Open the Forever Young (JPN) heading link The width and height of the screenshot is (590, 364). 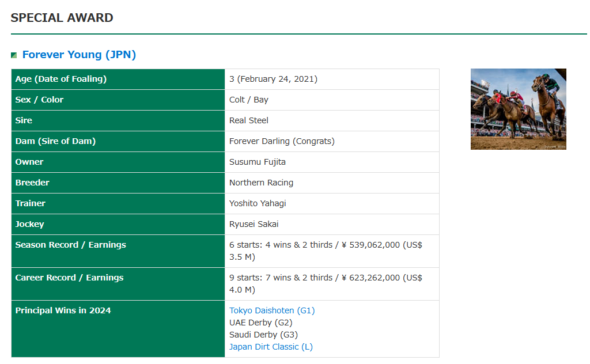tap(79, 55)
